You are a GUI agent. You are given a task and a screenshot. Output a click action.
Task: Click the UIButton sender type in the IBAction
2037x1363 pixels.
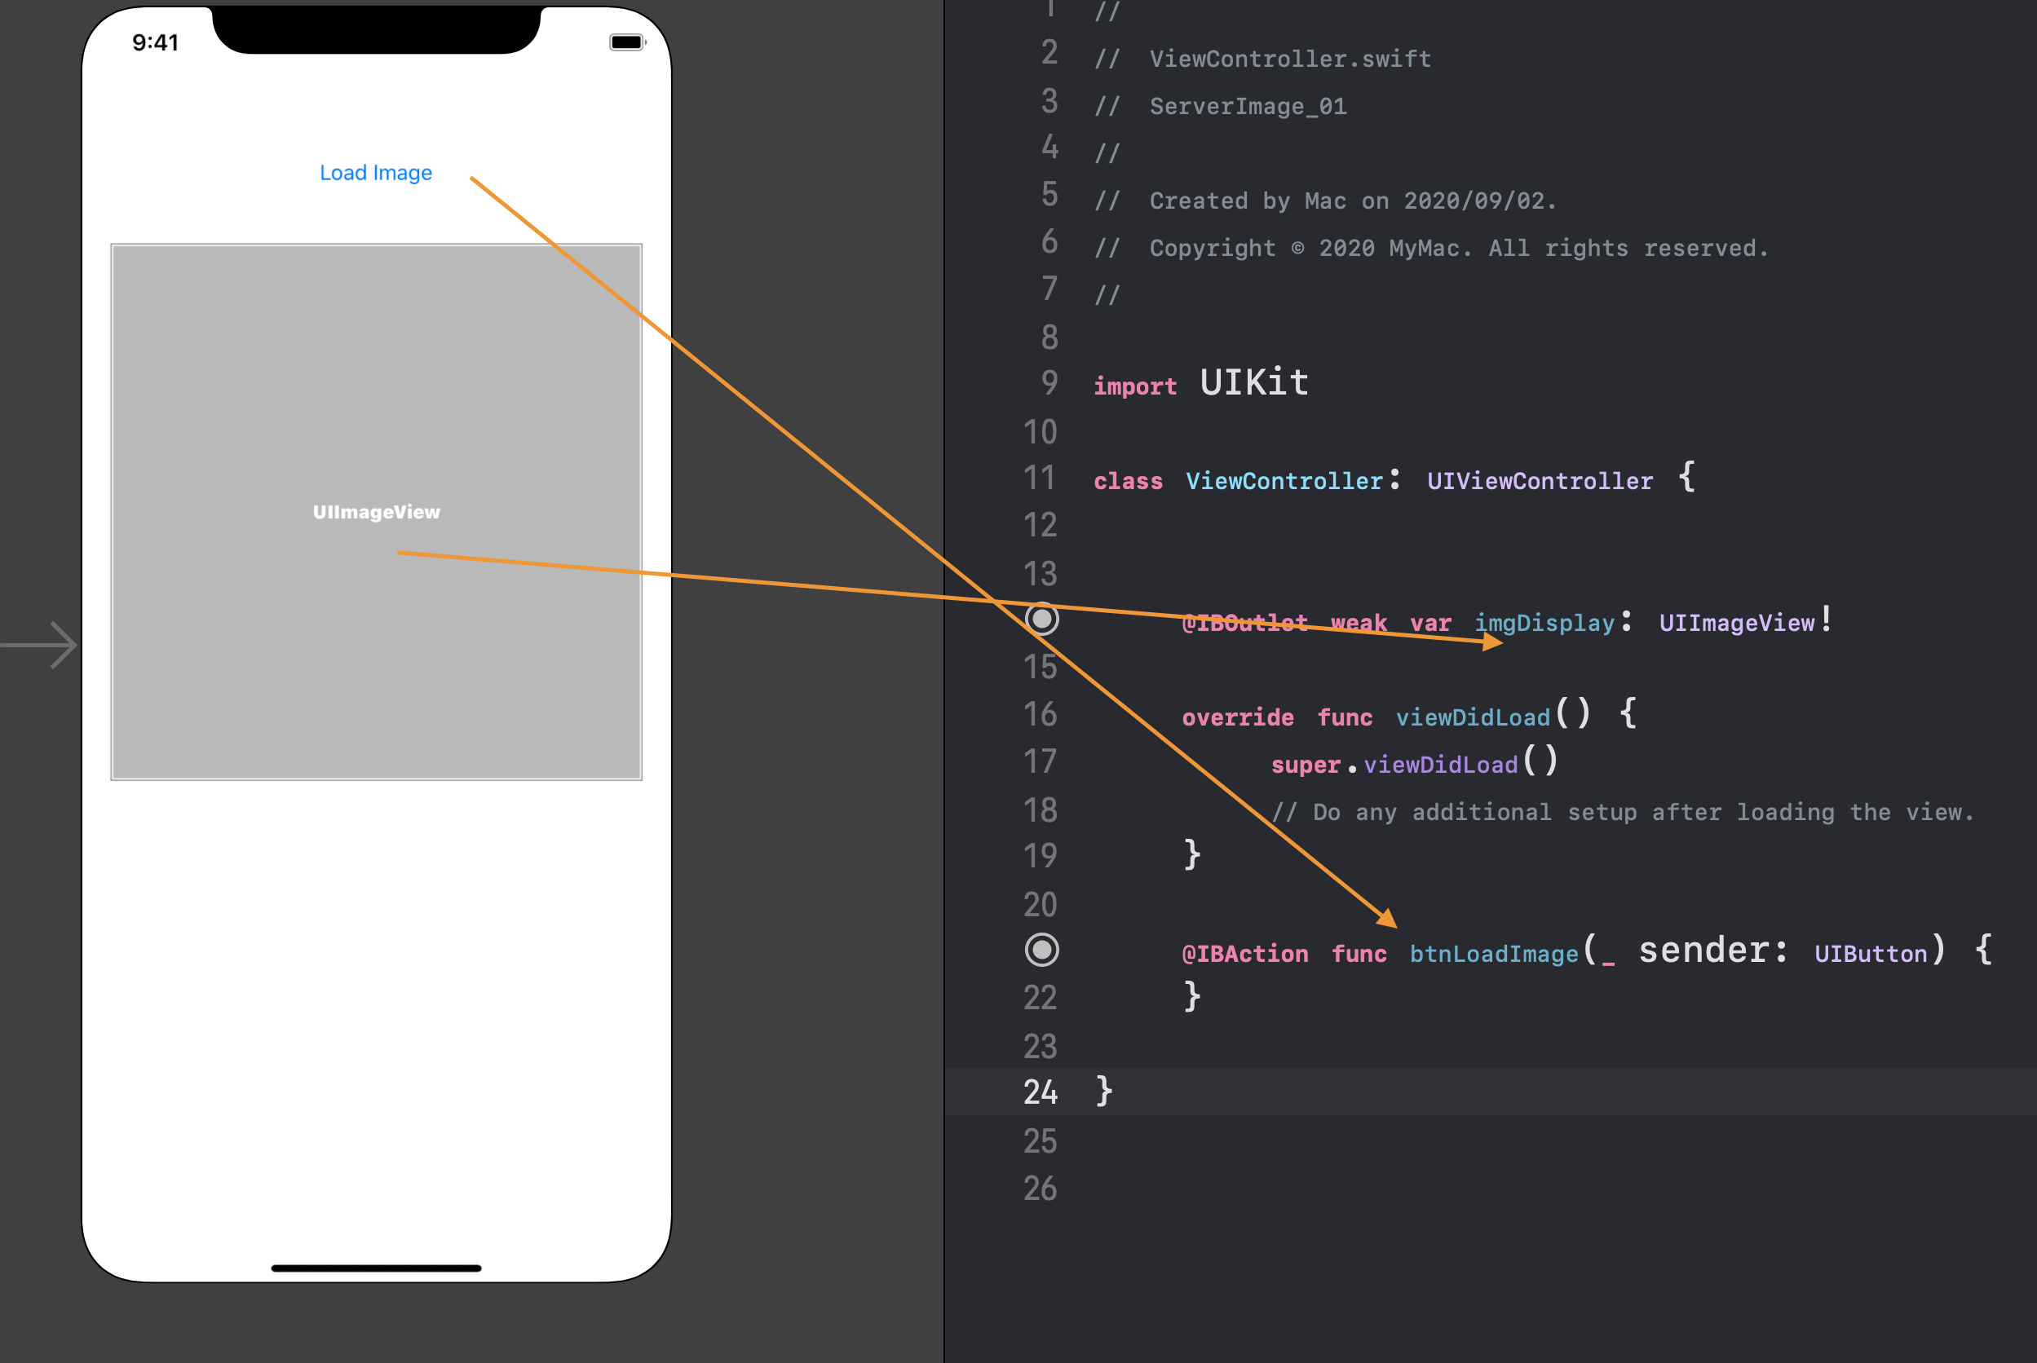tap(1870, 954)
